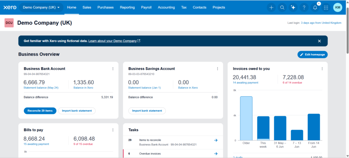Image resolution: width=349 pixels, height=158 pixels.
Task: Open the Accounting menu
Action: coord(166,7)
